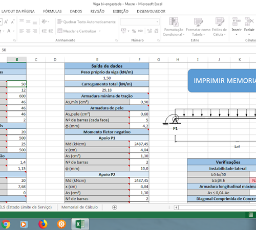Open Alinhamento dialog launcher
256x230 pixels.
tap(116, 40)
